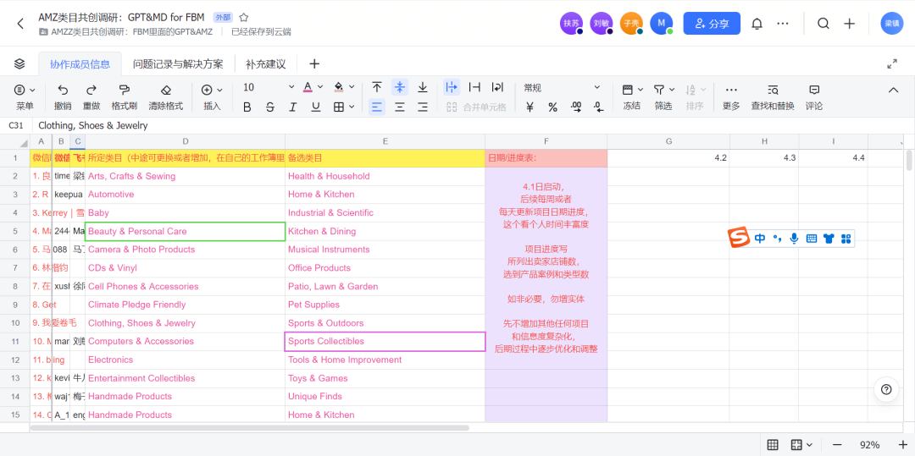Screen dimensions: 915x456
Task: Undo the last action (撤销)
Action: 63,96
